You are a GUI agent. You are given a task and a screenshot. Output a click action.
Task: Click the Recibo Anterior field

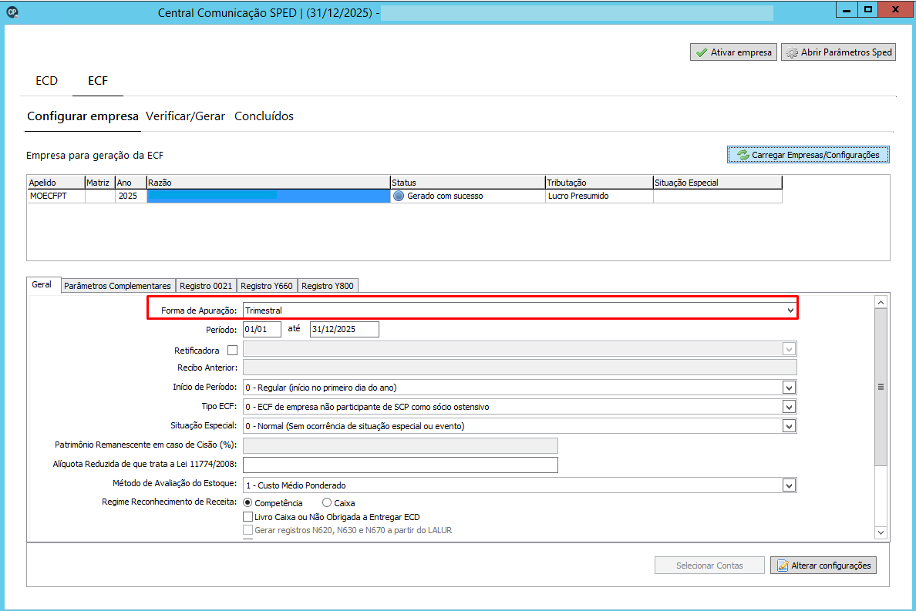click(520, 368)
